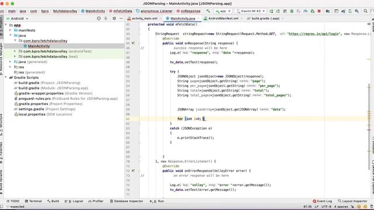Open the AVD Manager phone icon
The image size is (374, 210).
350,11
